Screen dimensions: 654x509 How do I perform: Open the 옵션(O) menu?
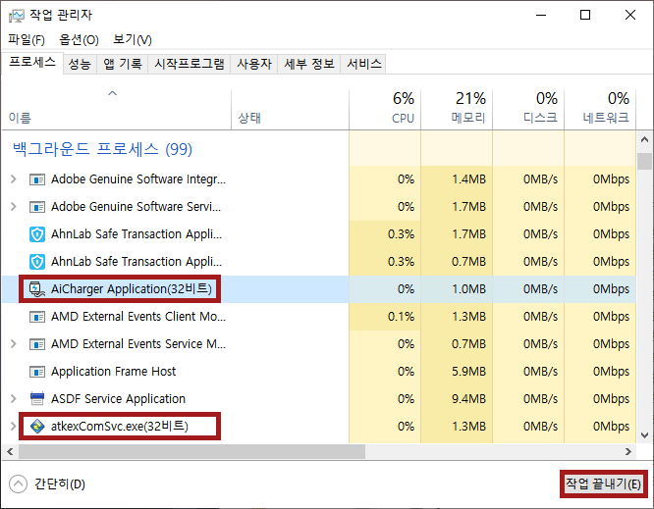click(x=79, y=39)
